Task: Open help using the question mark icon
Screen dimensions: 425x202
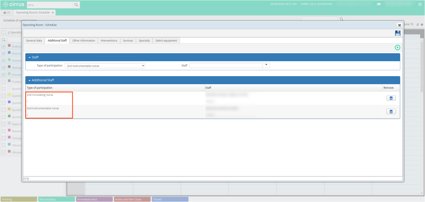Action: 422,24
